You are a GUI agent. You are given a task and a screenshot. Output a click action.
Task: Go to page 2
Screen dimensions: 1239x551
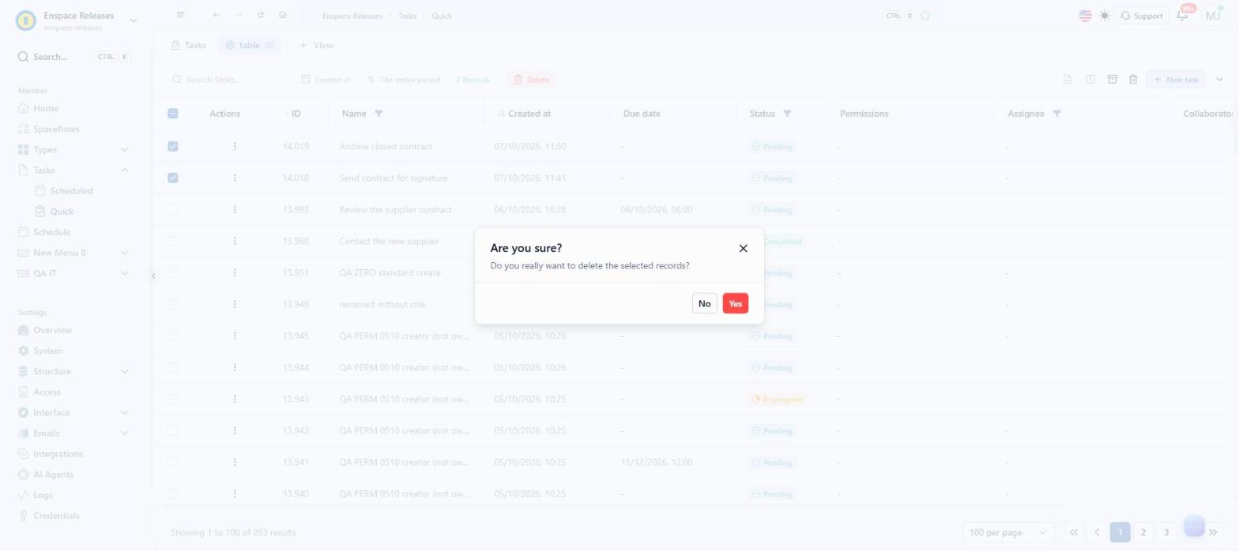click(x=1143, y=532)
